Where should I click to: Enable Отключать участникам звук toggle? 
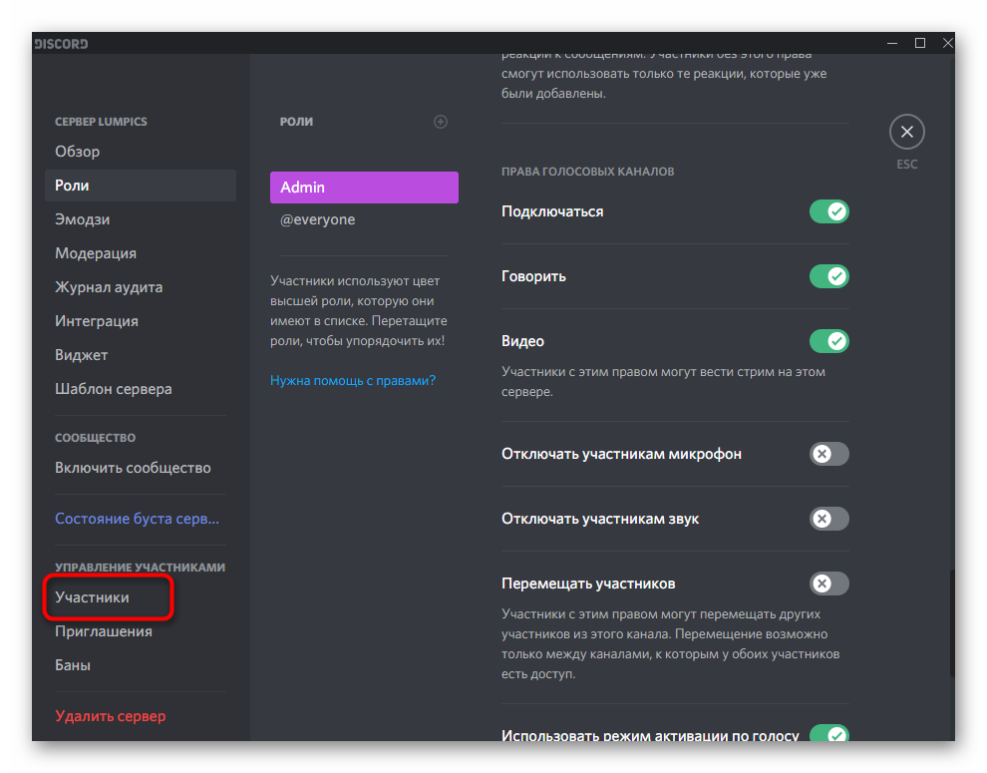pos(828,519)
